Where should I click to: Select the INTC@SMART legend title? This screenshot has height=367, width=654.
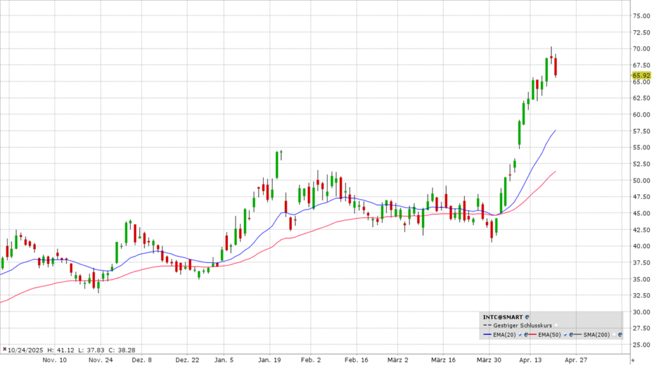click(x=503, y=317)
